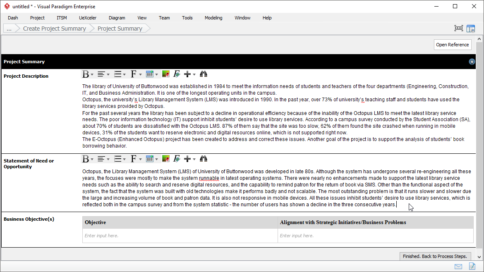Click the Objective column header
The height and width of the screenshot is (272, 484).
point(180,222)
